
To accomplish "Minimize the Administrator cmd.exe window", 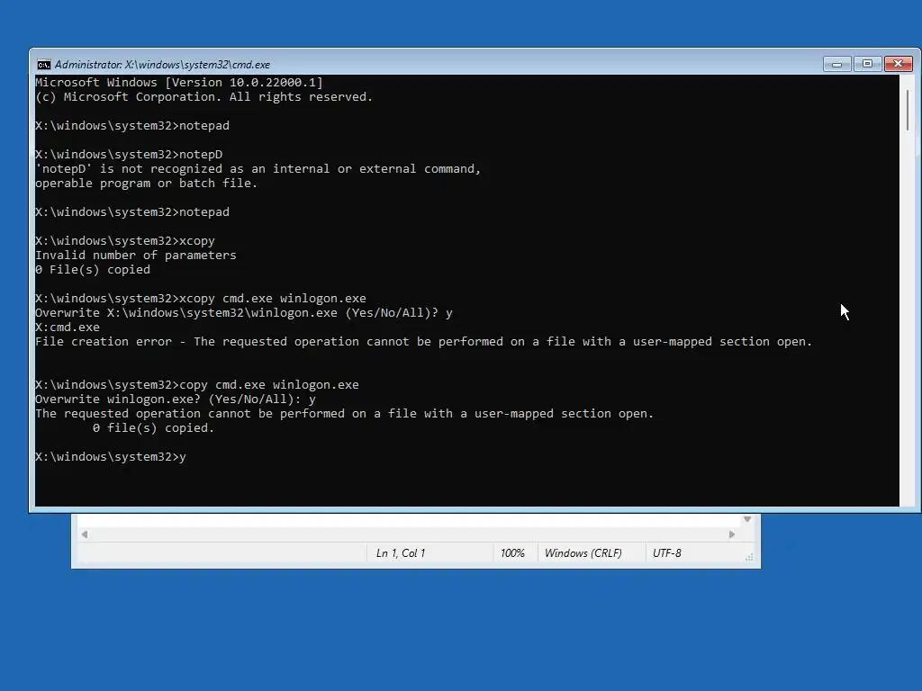I will pyautogui.click(x=836, y=64).
